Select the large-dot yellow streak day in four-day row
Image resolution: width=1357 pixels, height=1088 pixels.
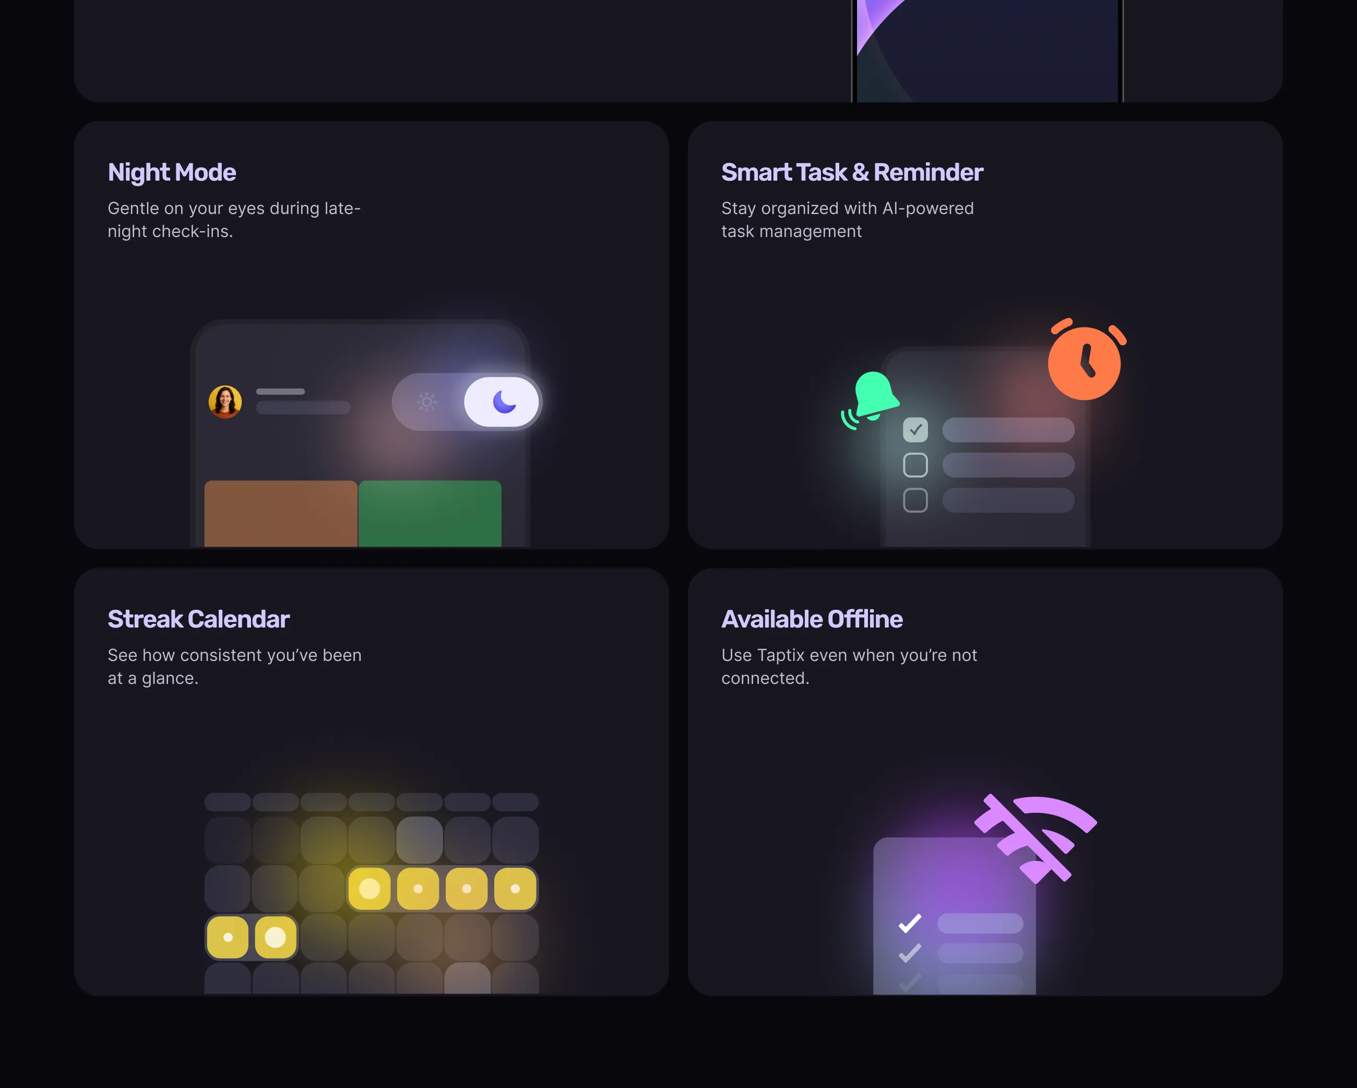(370, 889)
